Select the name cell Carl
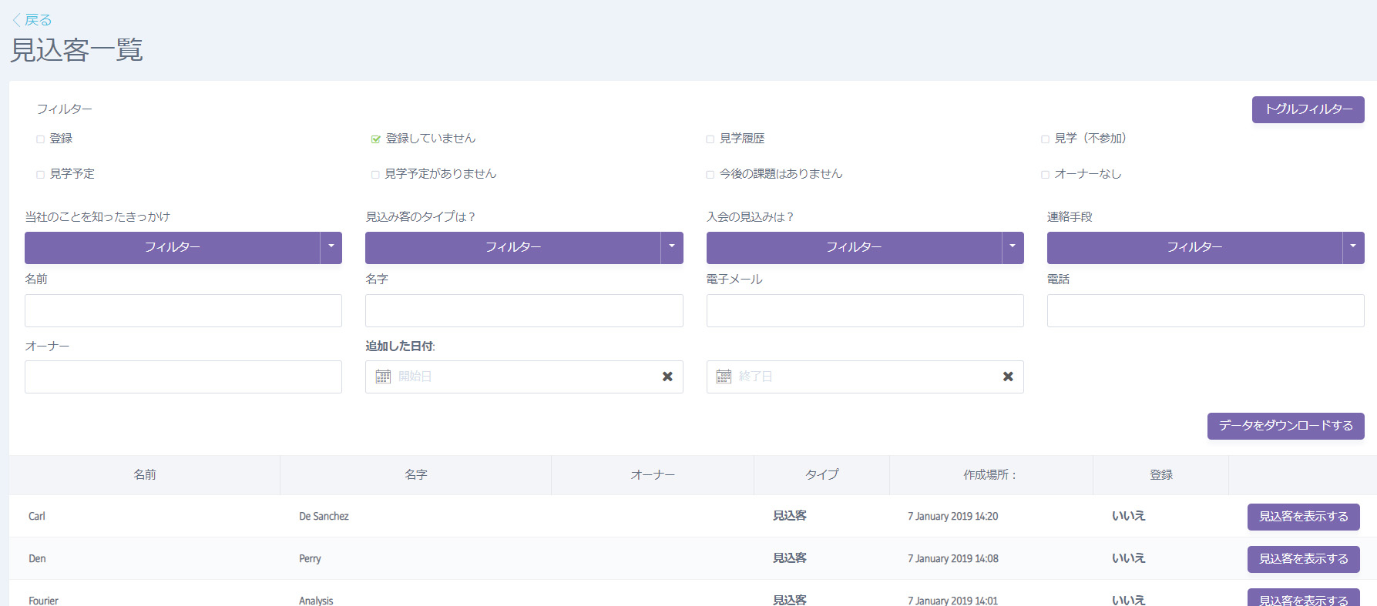The width and height of the screenshot is (1377, 606). click(x=37, y=517)
